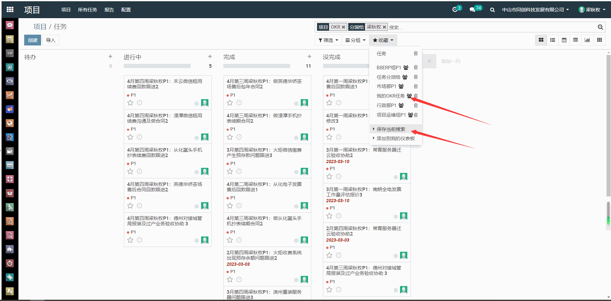Switch to calendar view icon
The width and height of the screenshot is (611, 301).
(x=564, y=40)
